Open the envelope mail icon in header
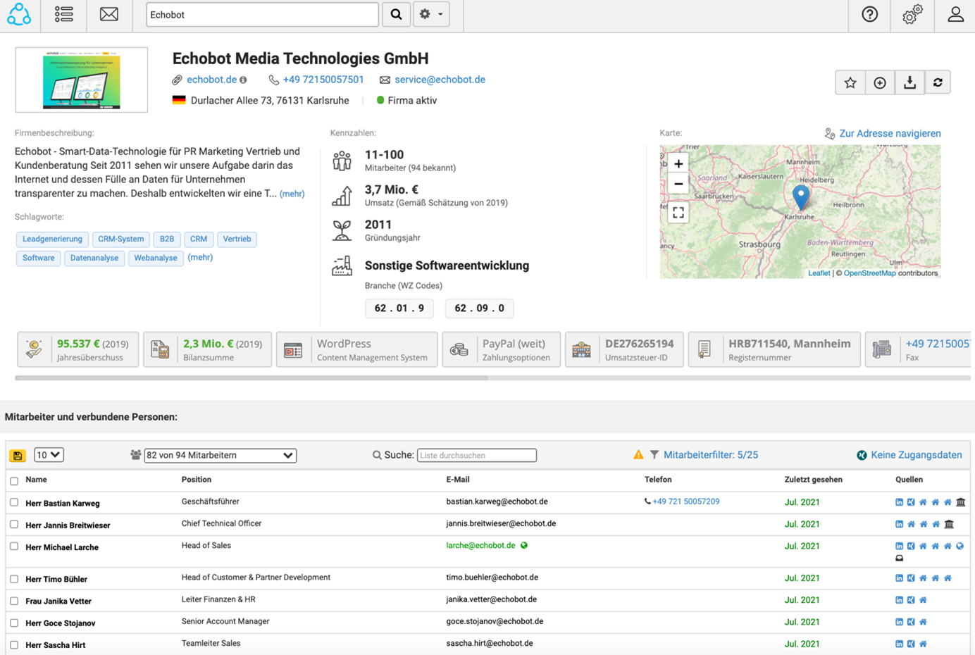The image size is (975, 655). (108, 14)
